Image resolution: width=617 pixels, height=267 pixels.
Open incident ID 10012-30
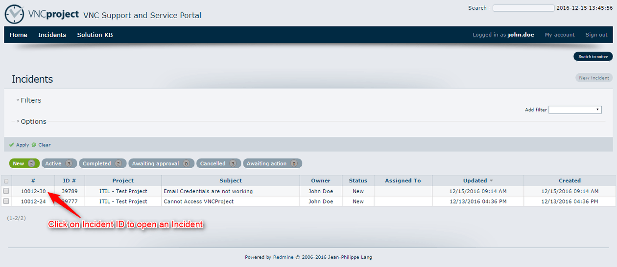click(x=33, y=191)
